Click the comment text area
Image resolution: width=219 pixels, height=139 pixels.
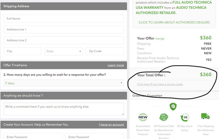click(64, 109)
